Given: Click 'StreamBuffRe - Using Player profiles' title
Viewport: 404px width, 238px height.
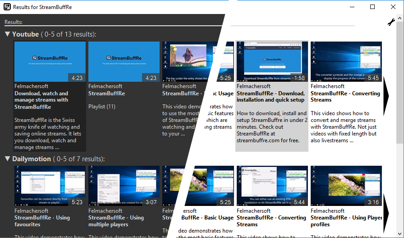Looking at the screenshot, I should pos(346,221).
